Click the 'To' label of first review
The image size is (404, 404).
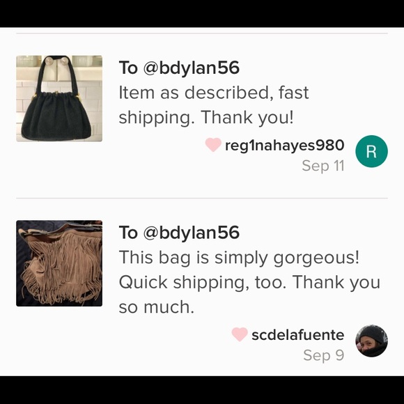(128, 68)
